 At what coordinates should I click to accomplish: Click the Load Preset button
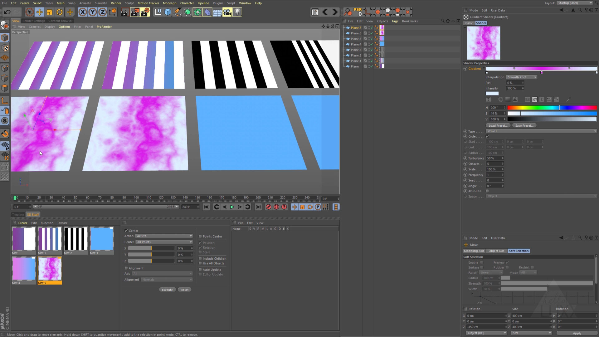(x=498, y=125)
